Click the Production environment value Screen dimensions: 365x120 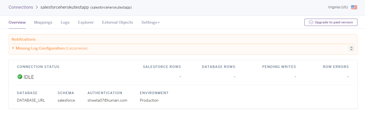(149, 100)
